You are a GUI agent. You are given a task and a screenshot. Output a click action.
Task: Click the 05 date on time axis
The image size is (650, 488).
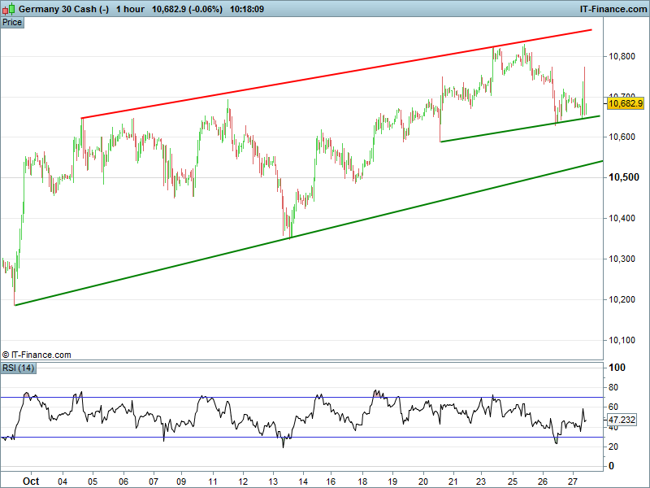click(93, 481)
